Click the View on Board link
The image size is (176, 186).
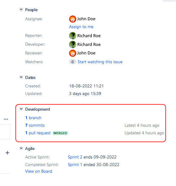point(38,171)
